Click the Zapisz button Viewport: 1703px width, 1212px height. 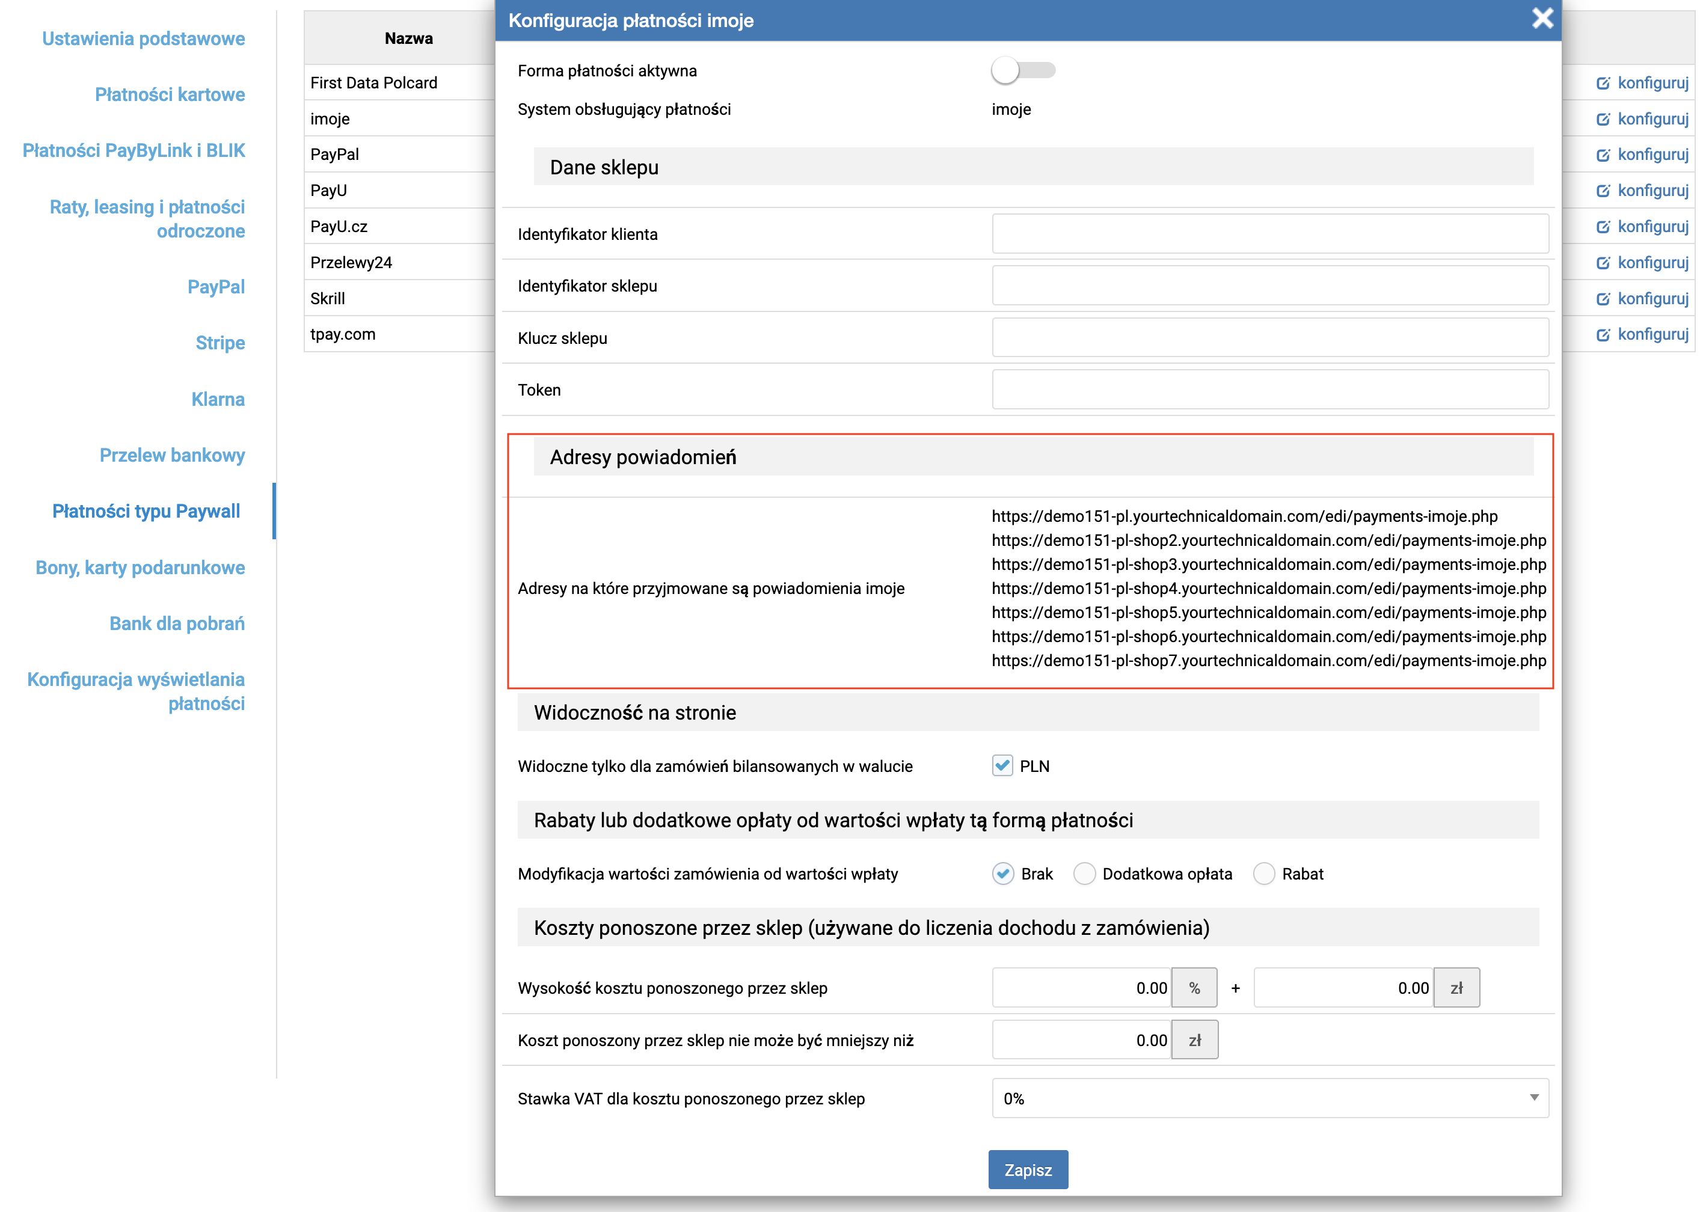(x=1028, y=1169)
